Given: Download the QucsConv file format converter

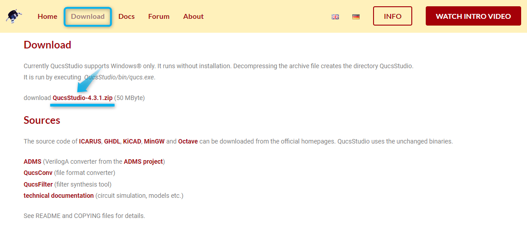Looking at the screenshot, I should [x=38, y=173].
